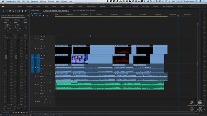Open Audio Track Mixer panel menu

pyautogui.click(x=28, y=16)
